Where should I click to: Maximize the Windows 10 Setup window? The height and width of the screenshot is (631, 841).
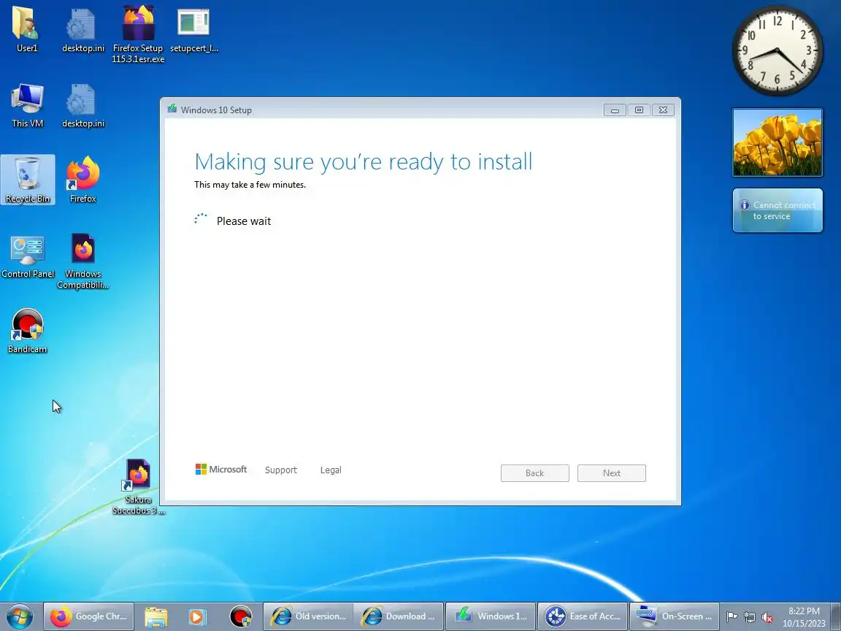(x=639, y=110)
